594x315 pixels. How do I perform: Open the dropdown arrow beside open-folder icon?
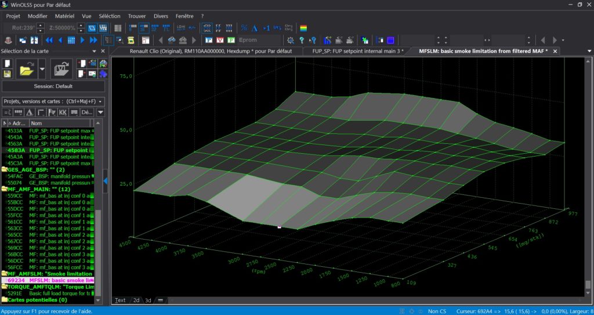tap(42, 70)
